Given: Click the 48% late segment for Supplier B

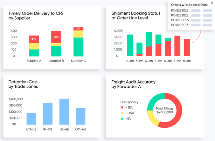Looking at the screenshot, I should (56, 37).
